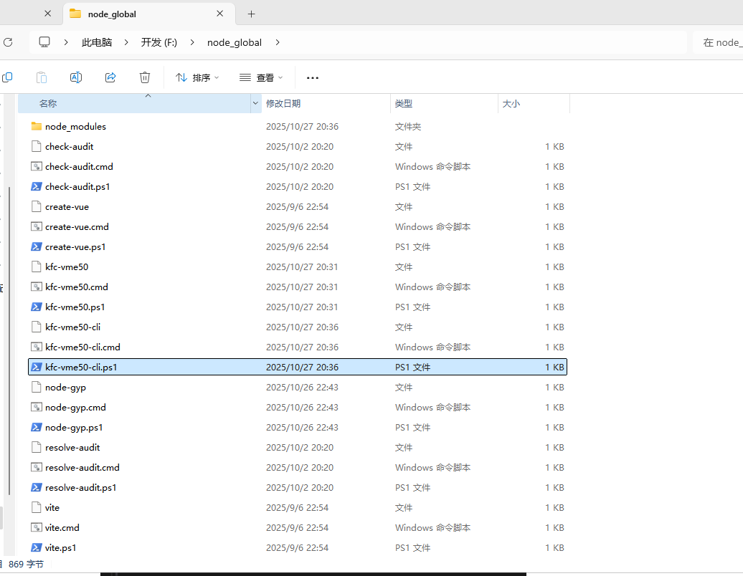Image resolution: width=743 pixels, height=576 pixels.
Task: Open the See more (…) toolbar menu
Action: (x=313, y=77)
